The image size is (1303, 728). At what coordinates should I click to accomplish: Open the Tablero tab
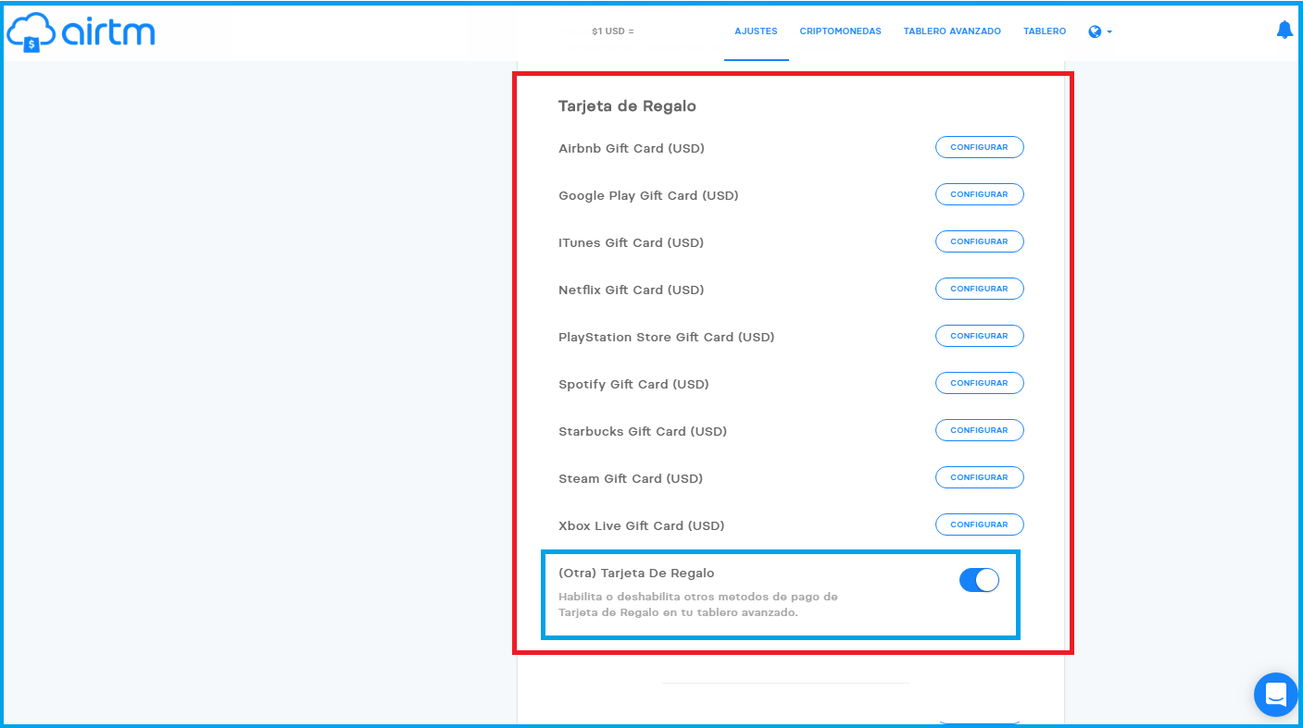(1045, 31)
